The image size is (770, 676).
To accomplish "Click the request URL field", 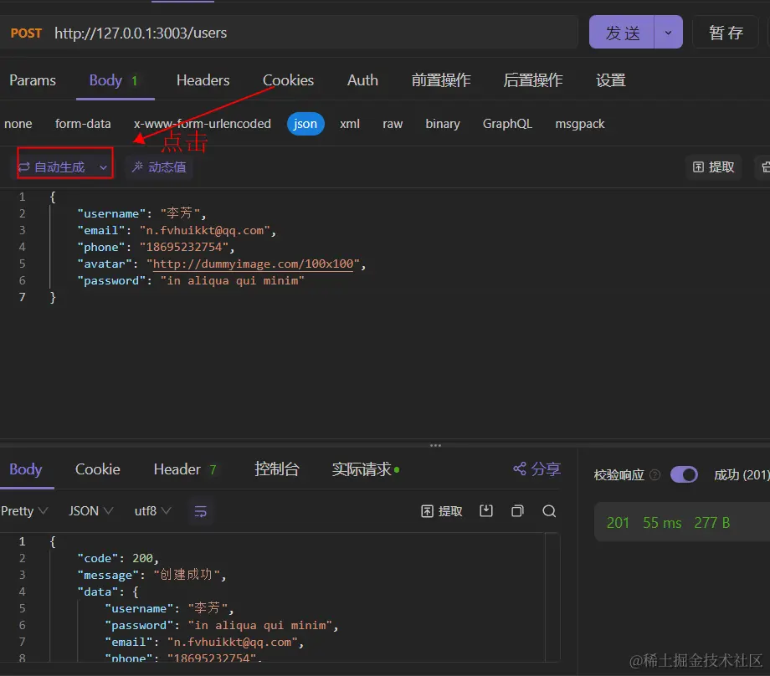I will pyautogui.click(x=315, y=33).
